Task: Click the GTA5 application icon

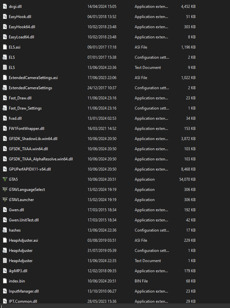Action: 5,179
